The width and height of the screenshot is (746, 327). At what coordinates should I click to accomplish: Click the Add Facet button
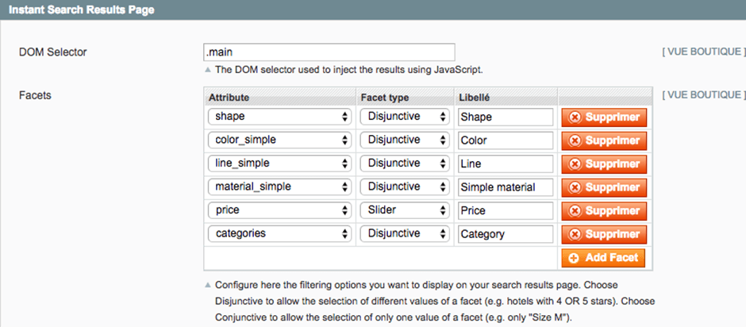[603, 257]
